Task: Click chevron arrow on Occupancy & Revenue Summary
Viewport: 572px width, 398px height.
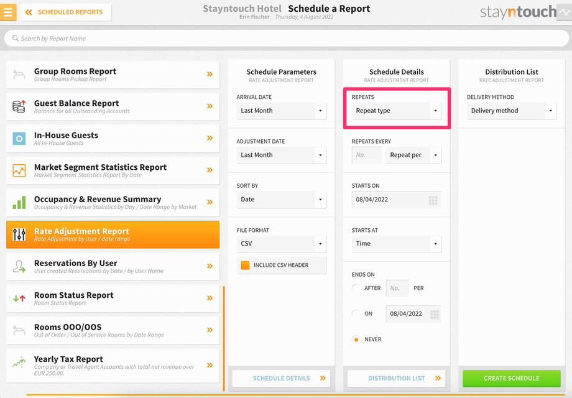Action: [x=210, y=202]
